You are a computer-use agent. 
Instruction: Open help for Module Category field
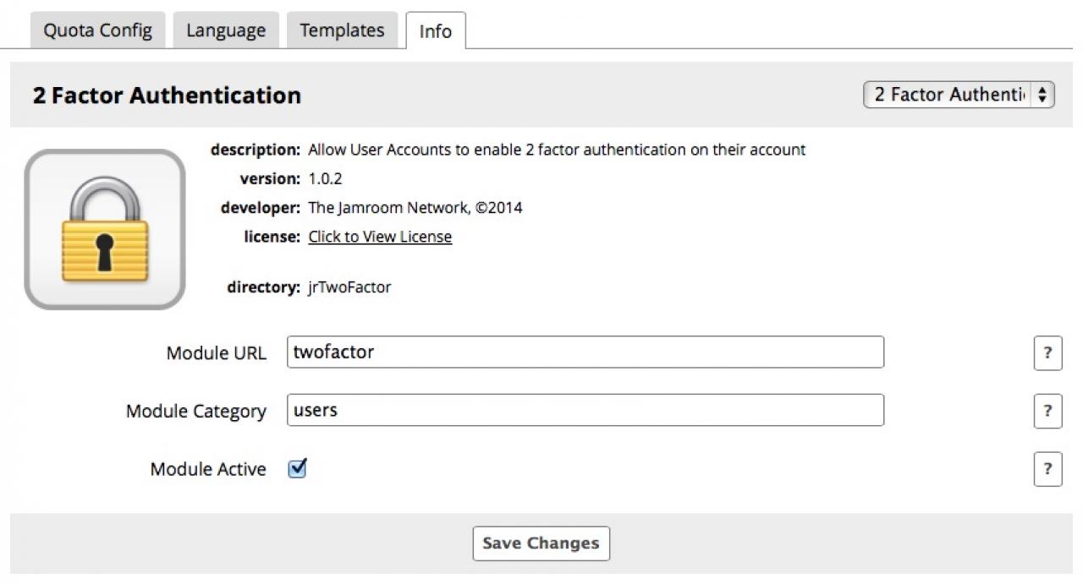(x=1047, y=411)
